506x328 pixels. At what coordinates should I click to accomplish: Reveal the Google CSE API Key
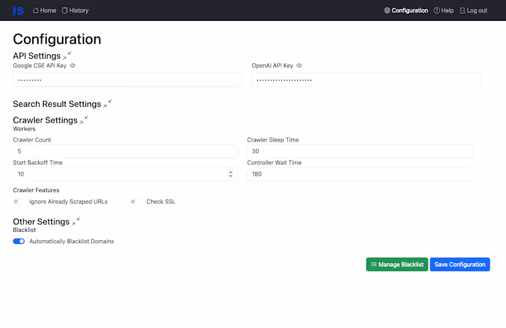[73, 66]
